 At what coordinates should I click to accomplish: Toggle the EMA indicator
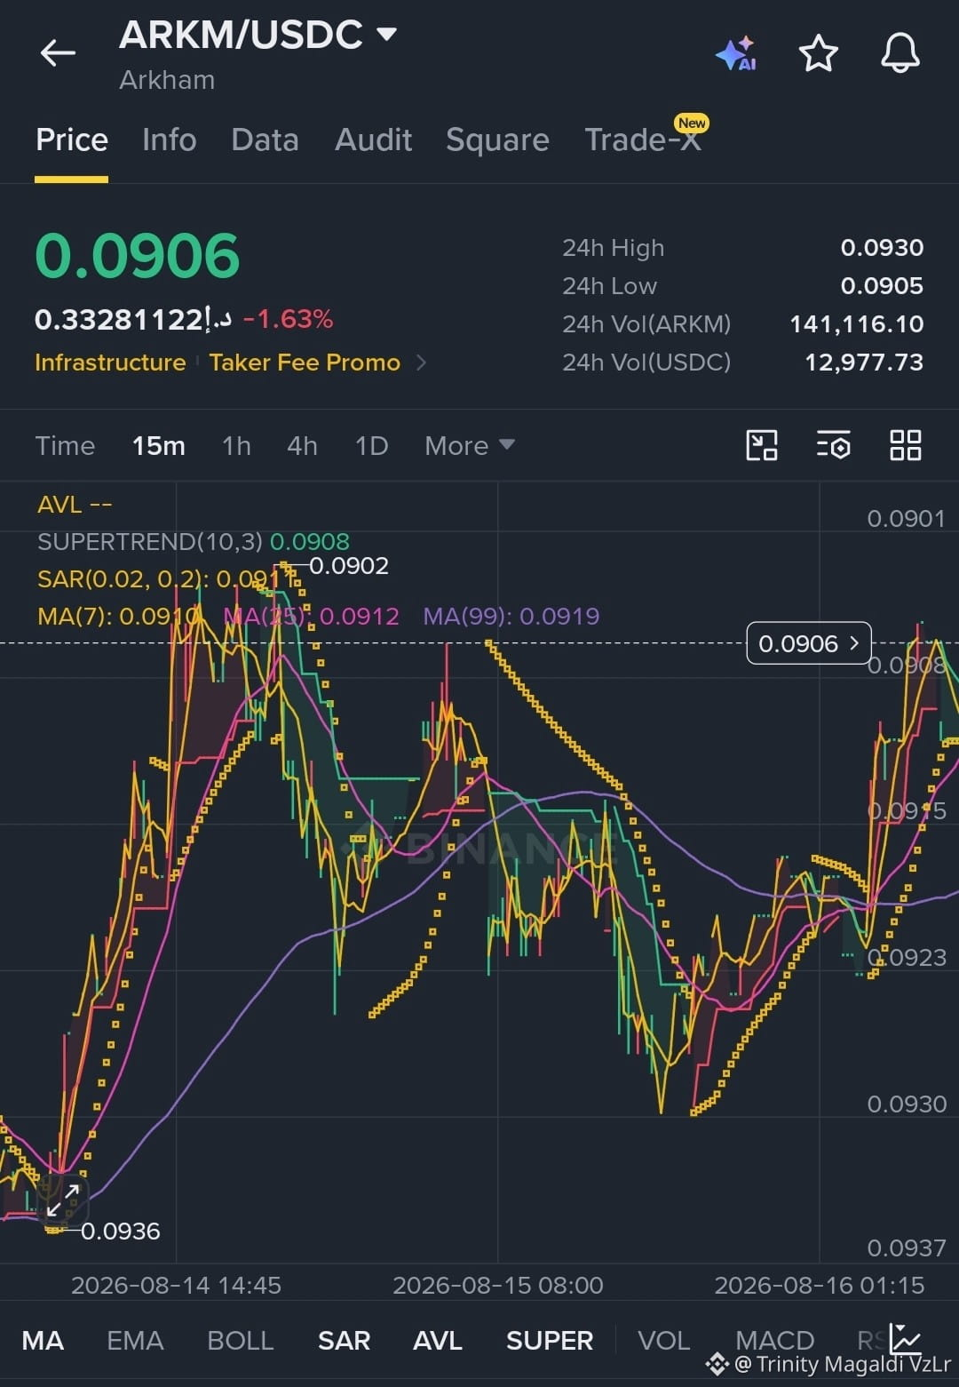pyautogui.click(x=135, y=1340)
